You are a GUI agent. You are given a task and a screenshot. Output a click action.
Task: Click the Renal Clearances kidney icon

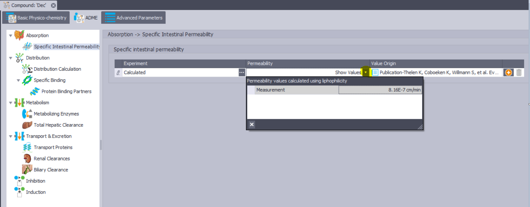[27, 158]
